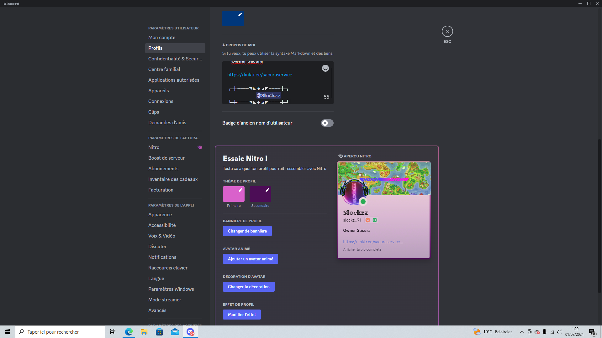
Task: Click Changer la décoration button
Action: [249, 287]
